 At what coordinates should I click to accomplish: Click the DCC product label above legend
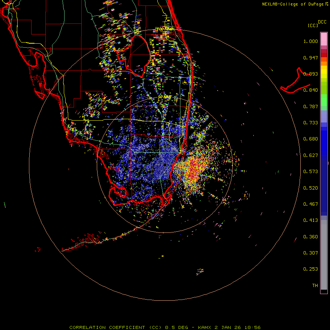(322, 22)
